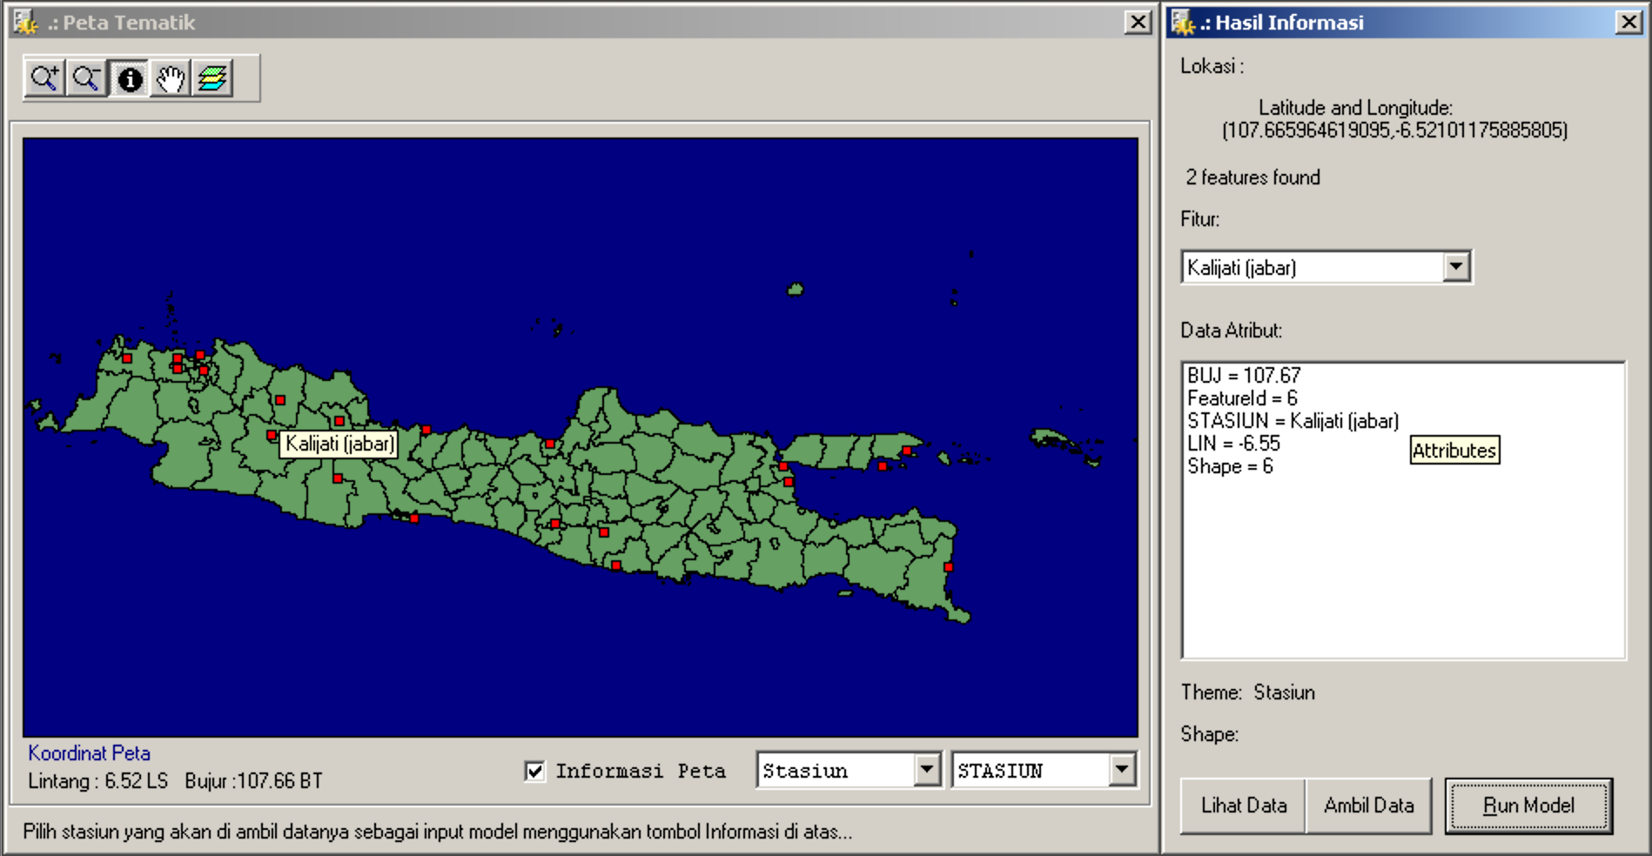Close the Hasil Informasi panel
This screenshot has width=1652, height=856.
1628,22
